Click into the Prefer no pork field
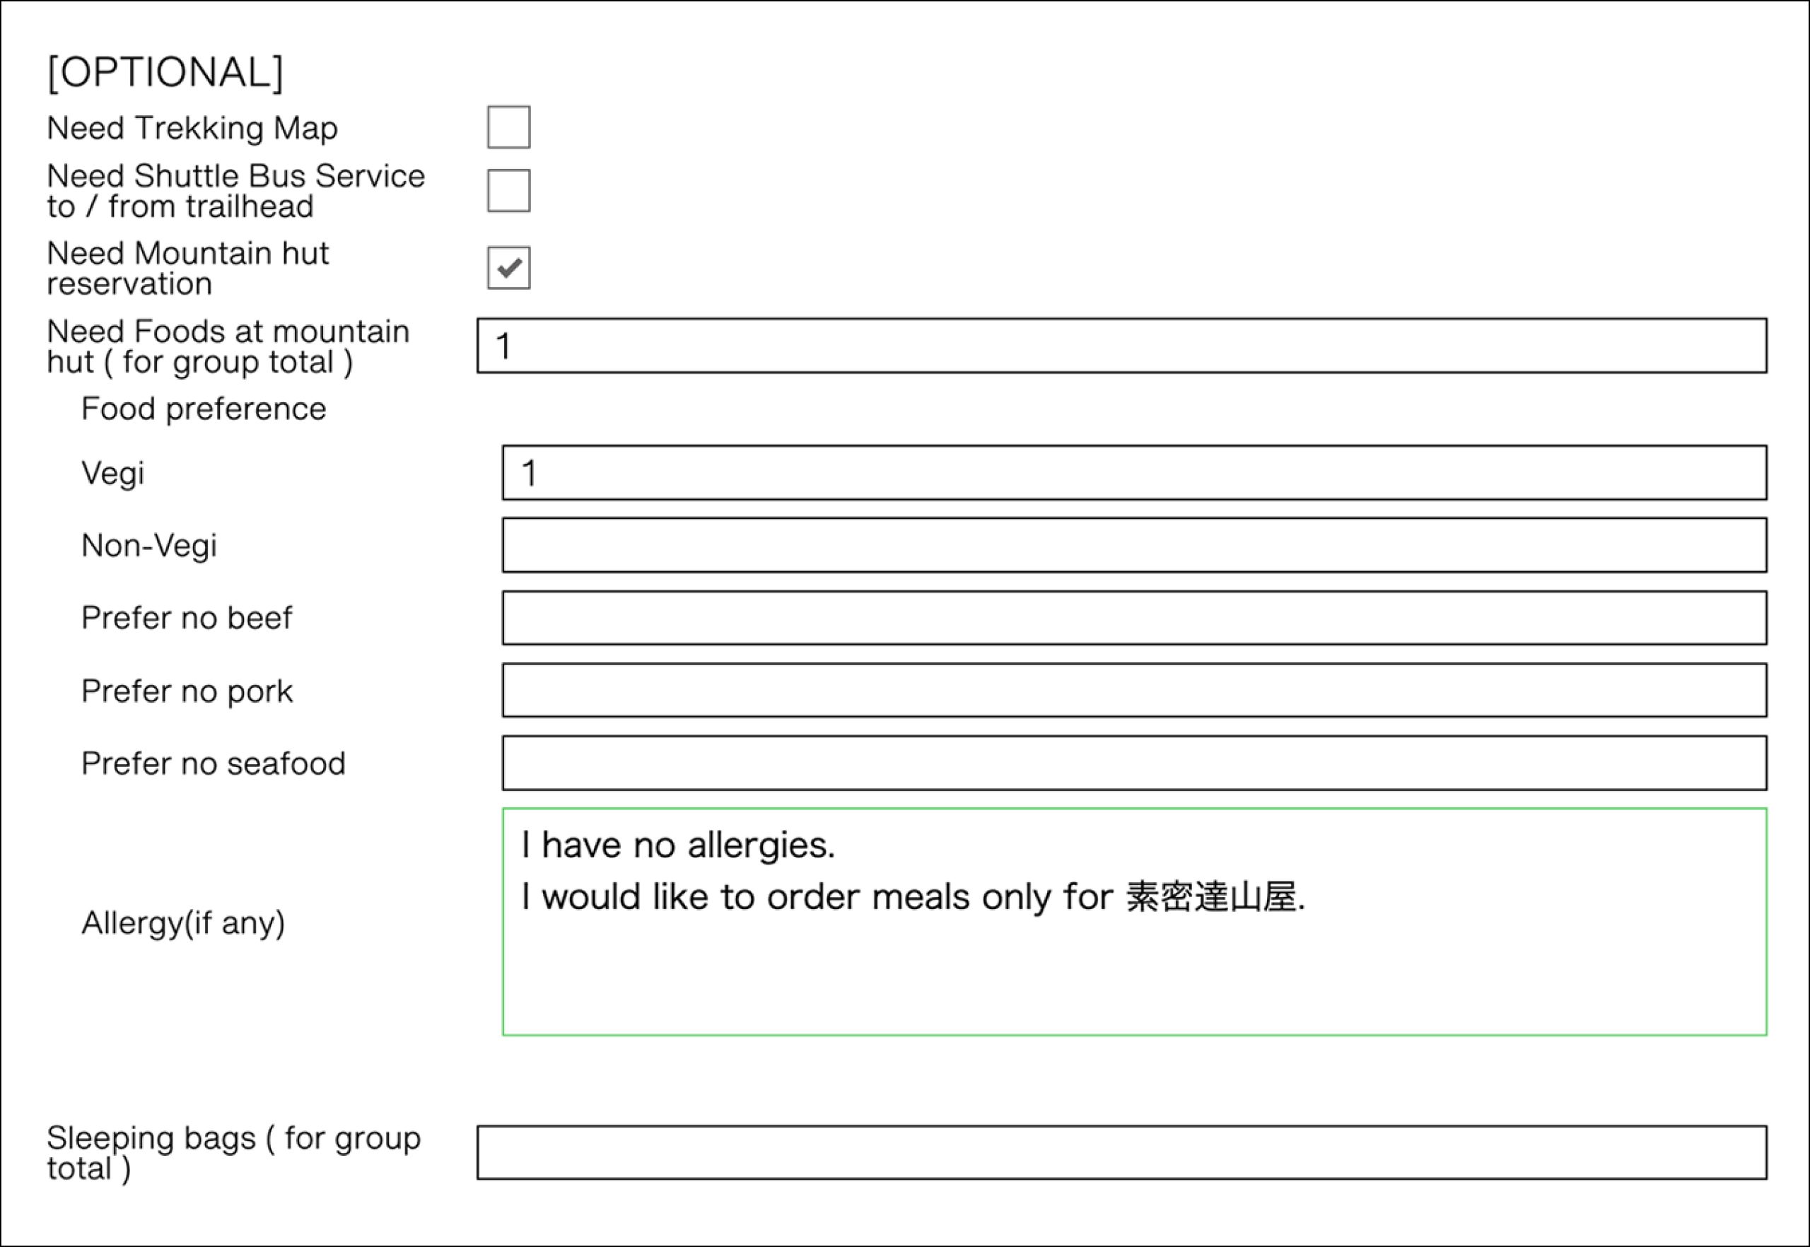 coord(1134,691)
